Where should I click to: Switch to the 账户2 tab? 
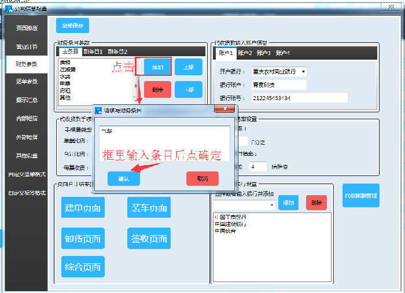245,53
